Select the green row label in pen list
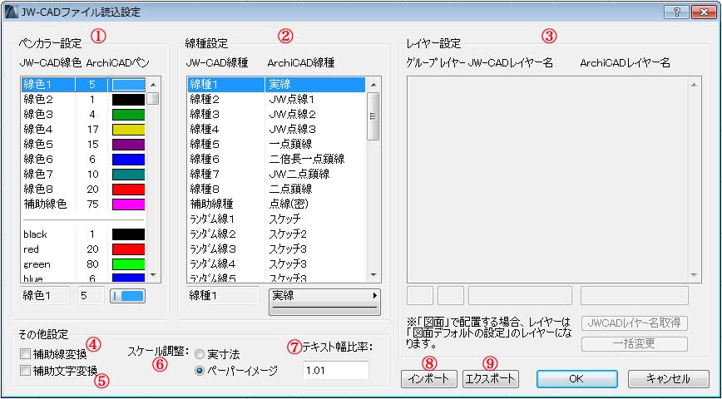 tap(37, 264)
